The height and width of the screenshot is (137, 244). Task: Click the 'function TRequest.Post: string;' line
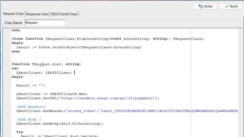(47, 64)
